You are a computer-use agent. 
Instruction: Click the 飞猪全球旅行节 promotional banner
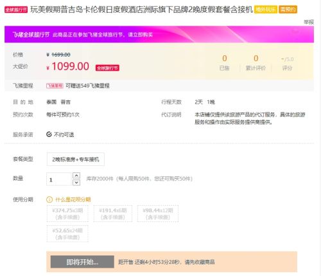pyautogui.click(x=159, y=34)
